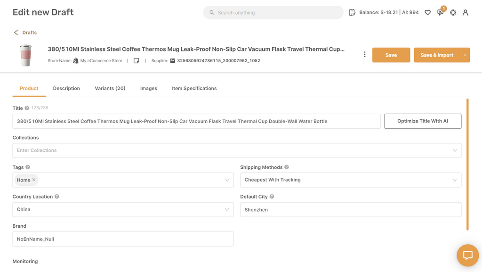482x272 pixels.
Task: Click the coffee mug product thumbnail
Action: pos(26,55)
